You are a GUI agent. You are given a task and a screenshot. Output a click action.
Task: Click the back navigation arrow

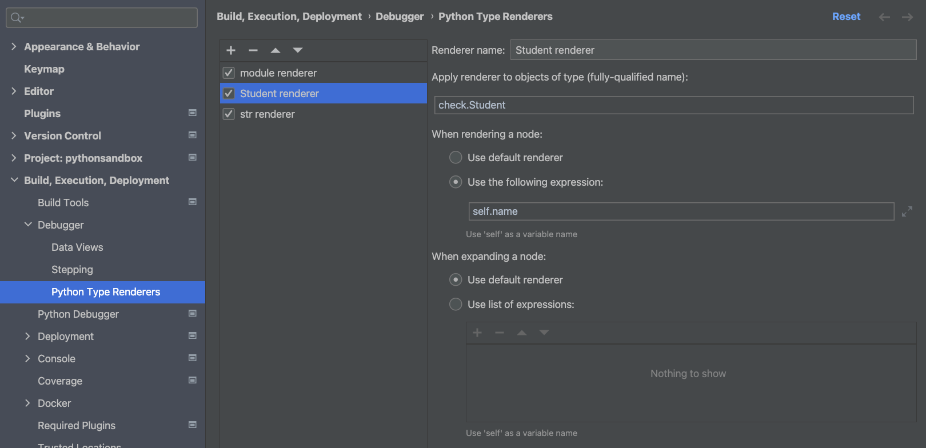tap(884, 17)
